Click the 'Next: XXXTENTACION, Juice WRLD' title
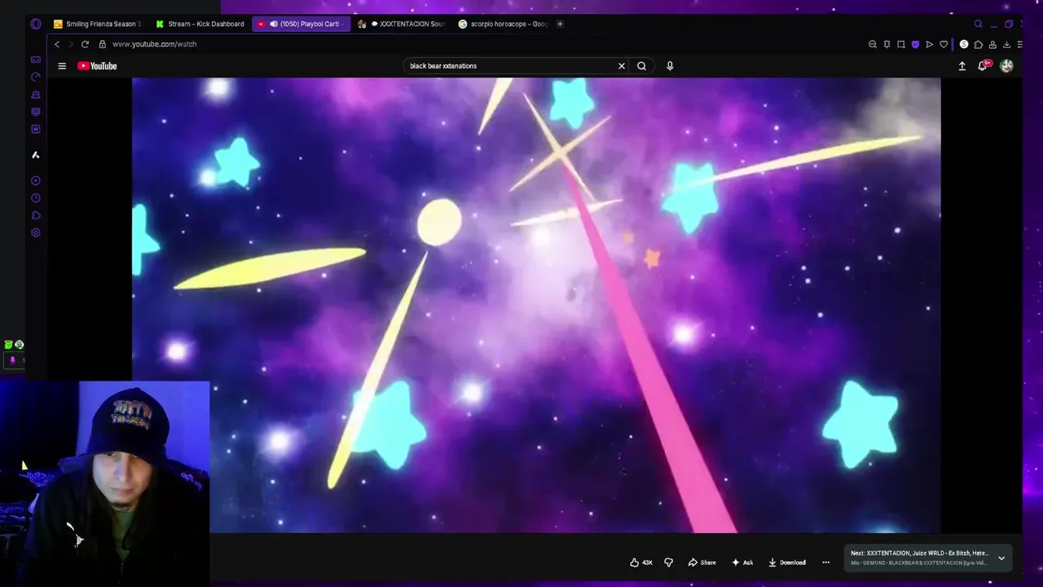Image resolution: width=1043 pixels, height=587 pixels. click(919, 554)
